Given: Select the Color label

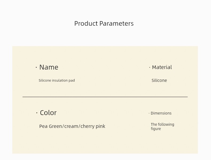Looking at the screenshot, I should pos(48,113).
